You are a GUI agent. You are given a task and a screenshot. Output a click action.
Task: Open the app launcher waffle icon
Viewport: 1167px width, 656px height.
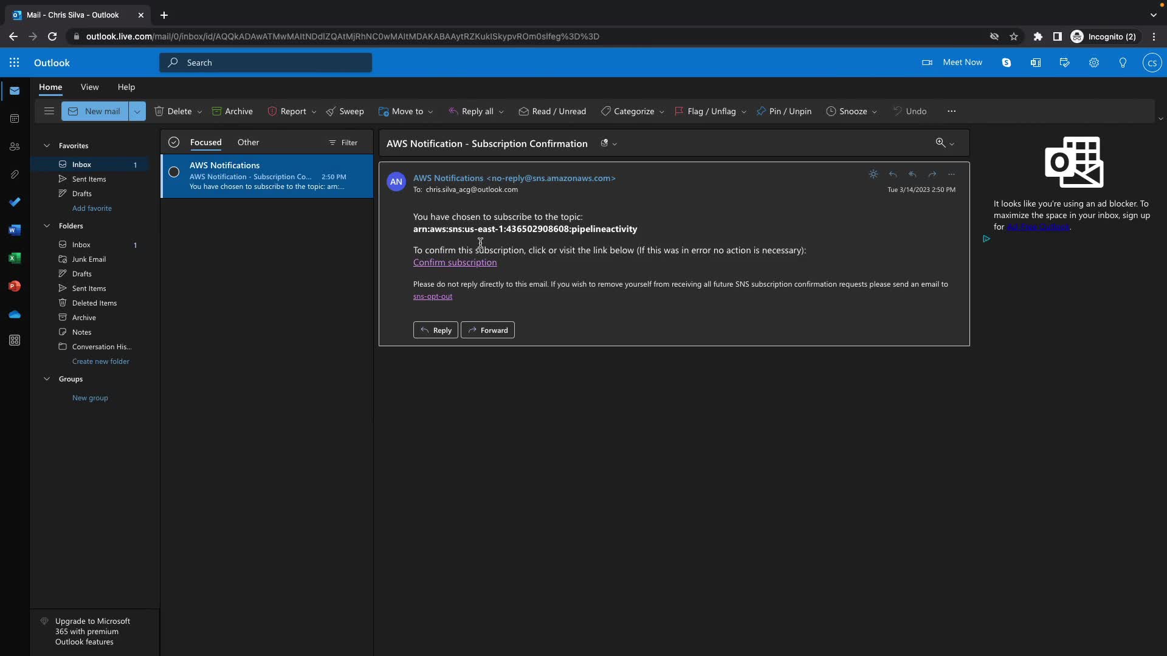click(x=15, y=63)
